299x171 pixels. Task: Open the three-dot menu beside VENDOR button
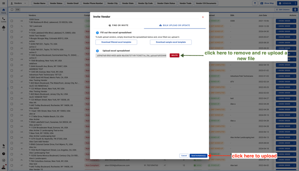coord(295,3)
